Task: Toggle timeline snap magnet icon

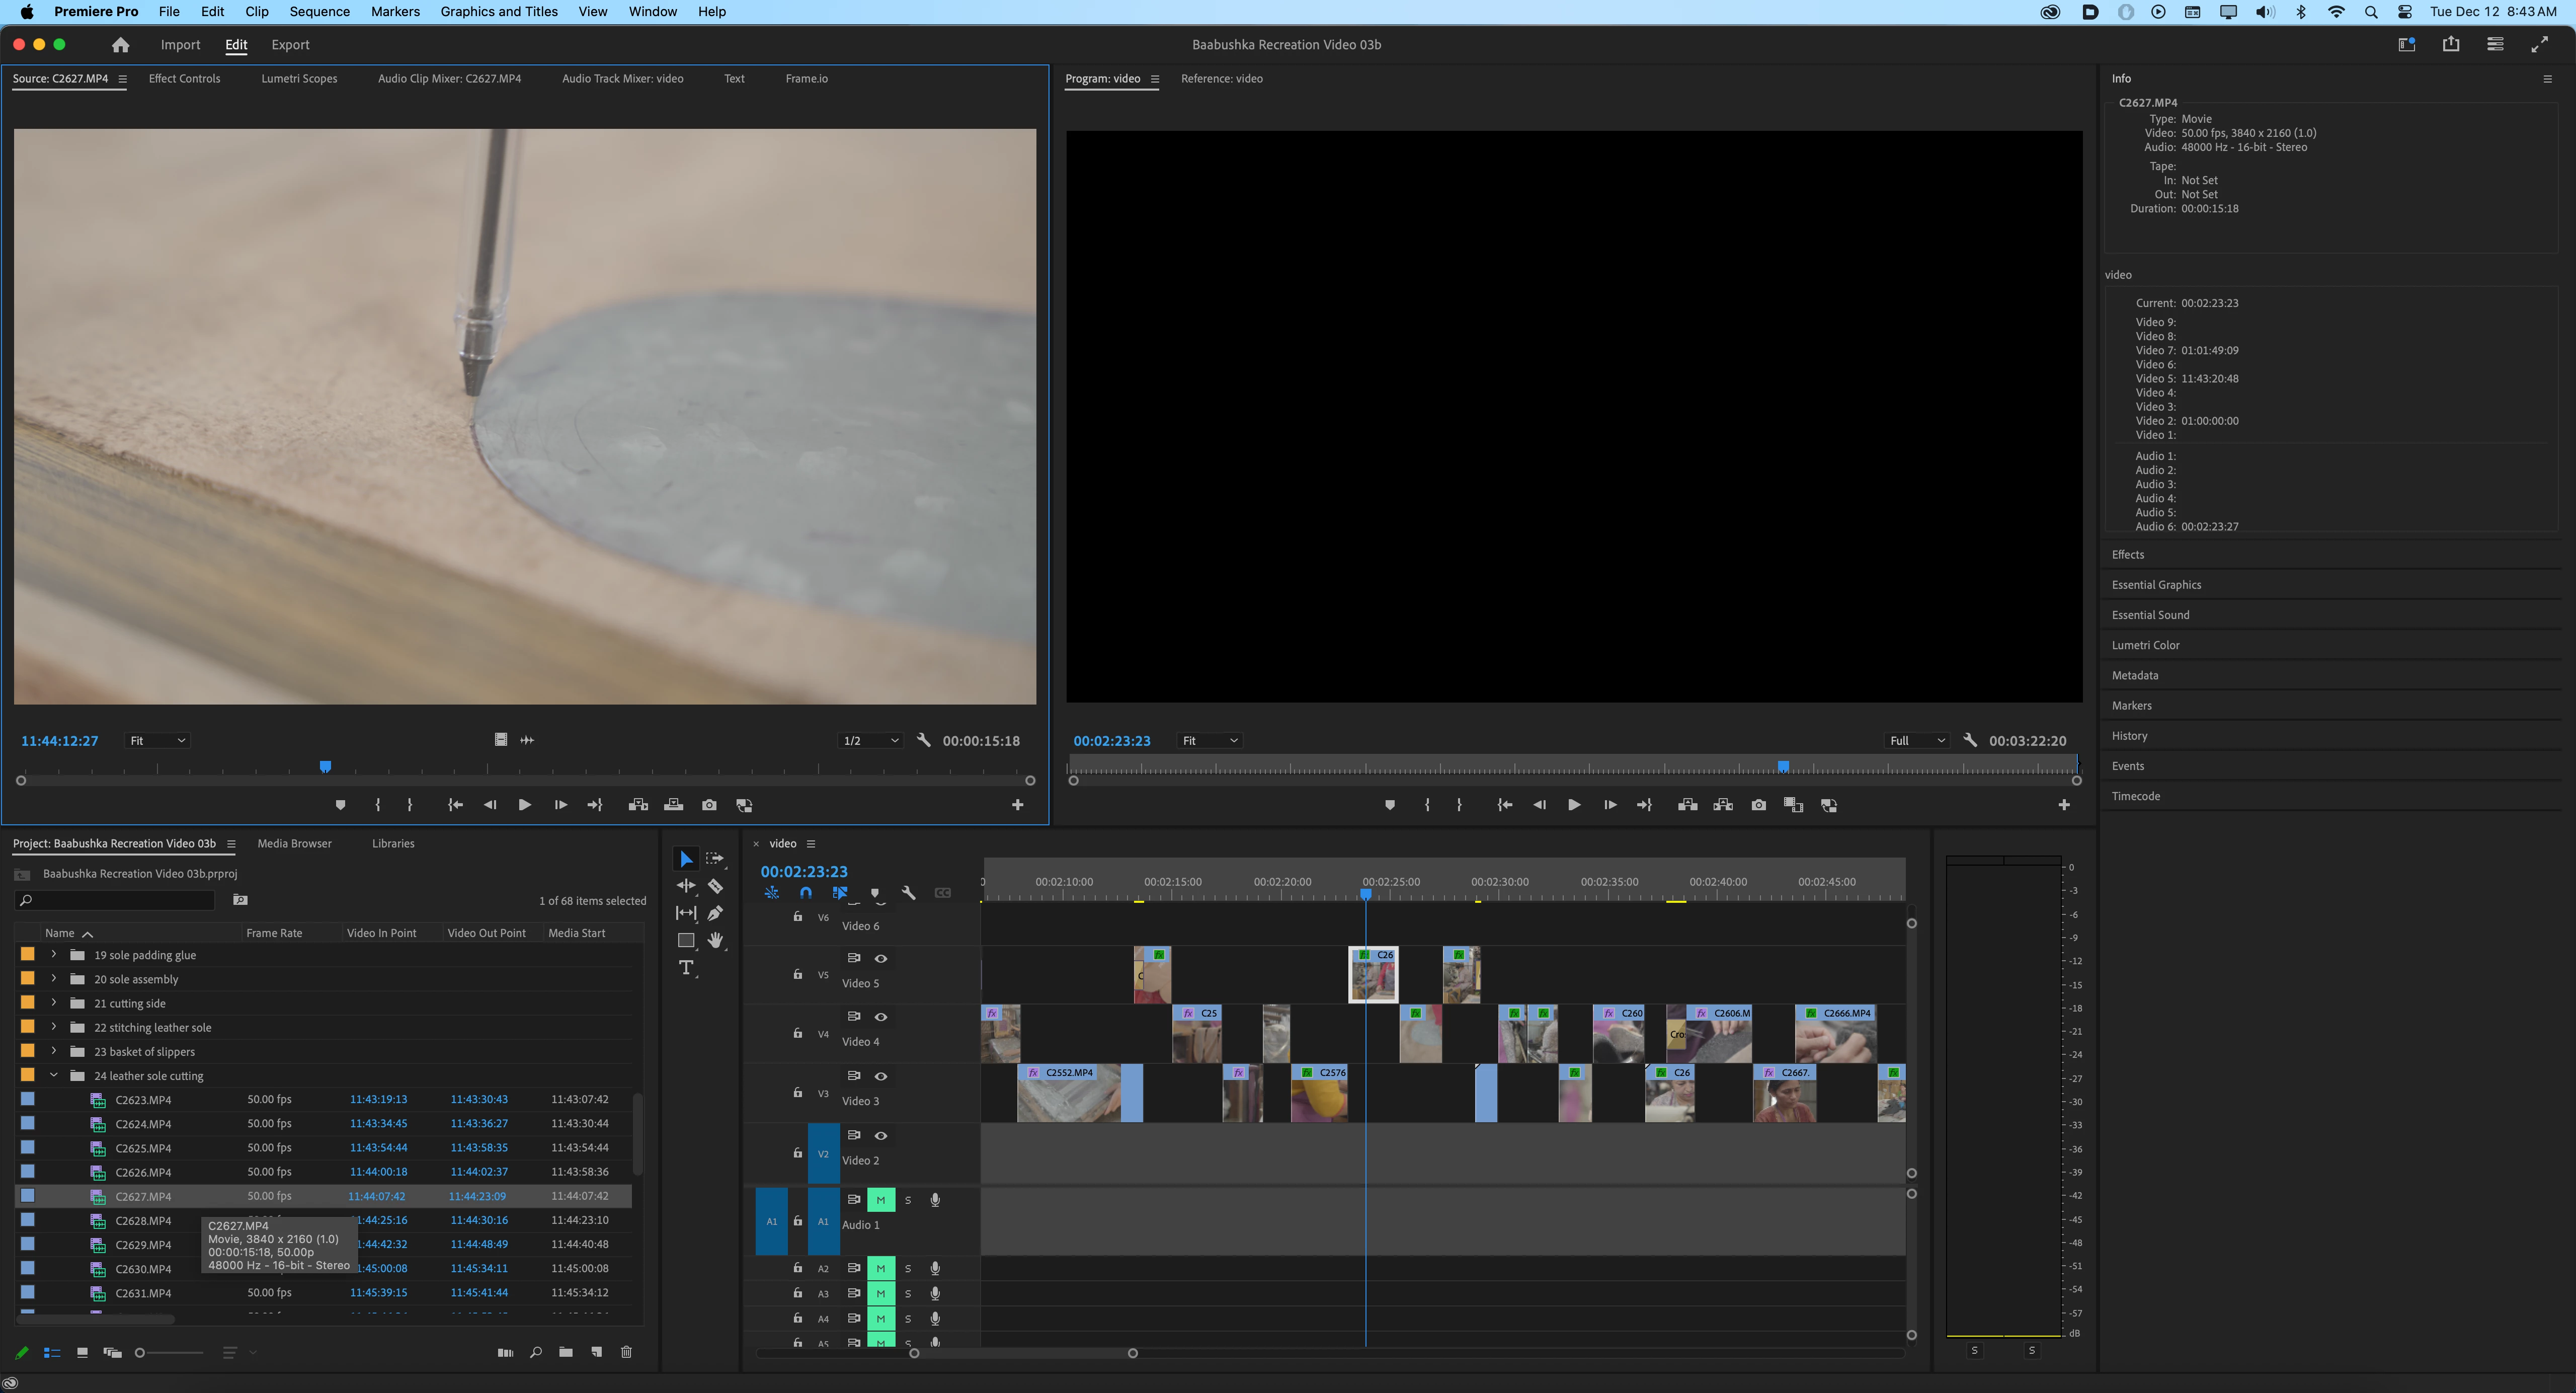Action: click(x=806, y=893)
